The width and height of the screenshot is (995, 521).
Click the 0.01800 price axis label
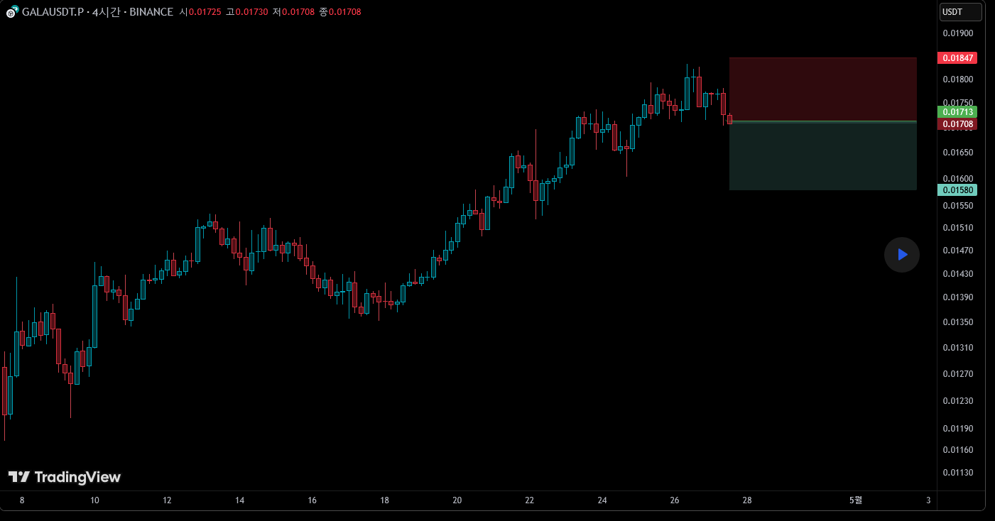957,79
